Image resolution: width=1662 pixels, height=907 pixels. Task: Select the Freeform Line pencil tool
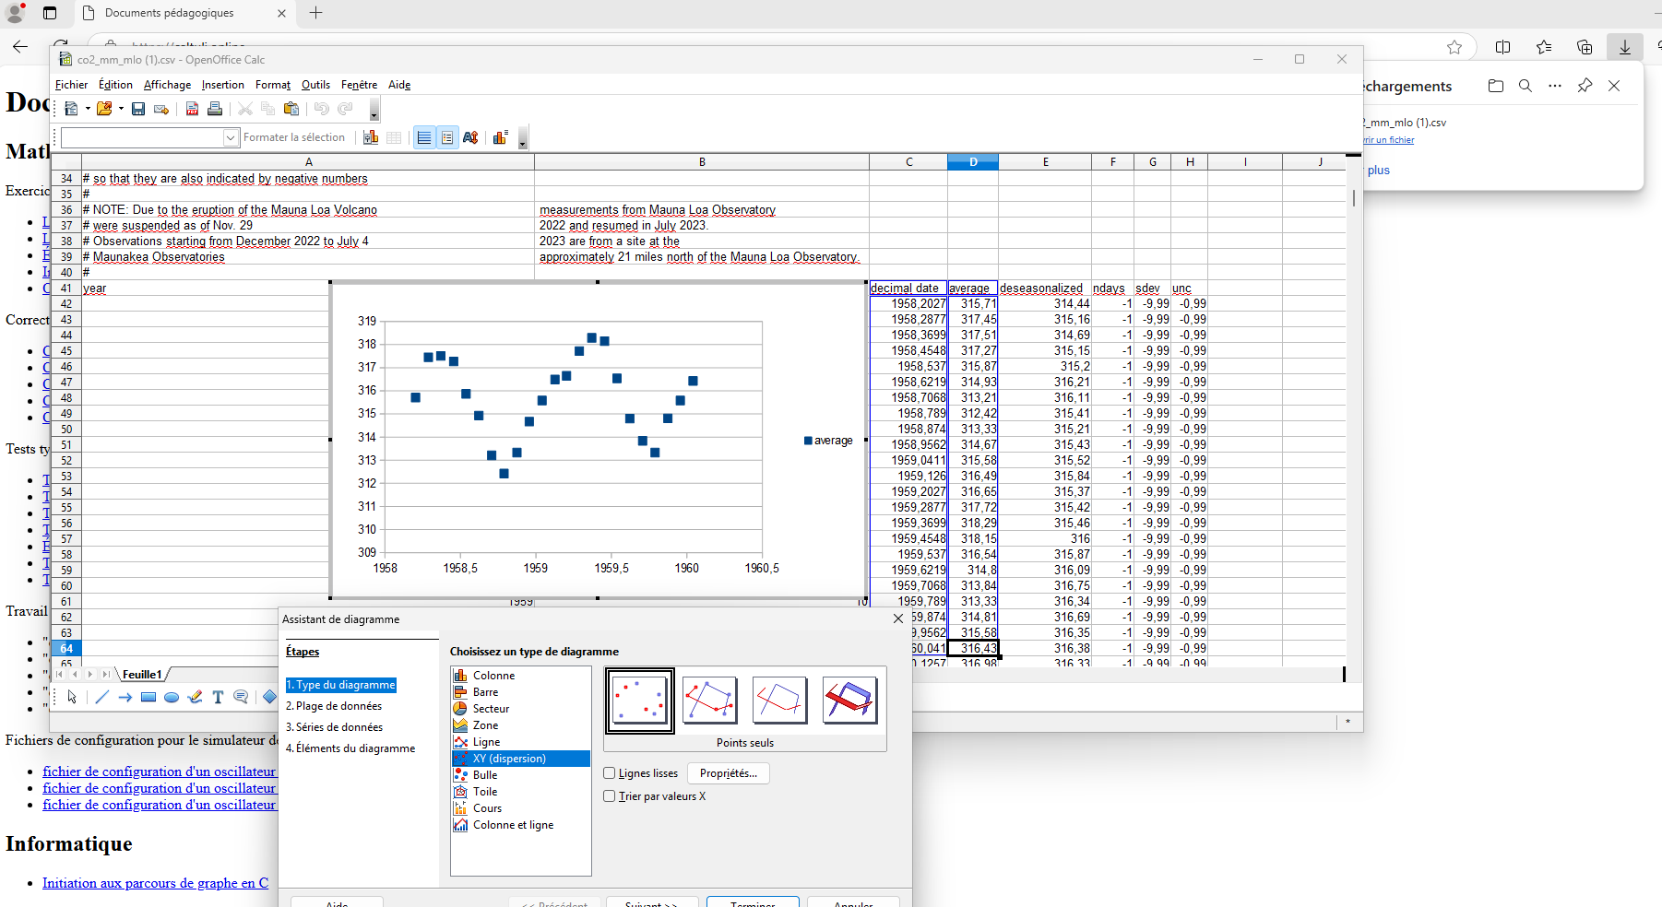click(195, 697)
